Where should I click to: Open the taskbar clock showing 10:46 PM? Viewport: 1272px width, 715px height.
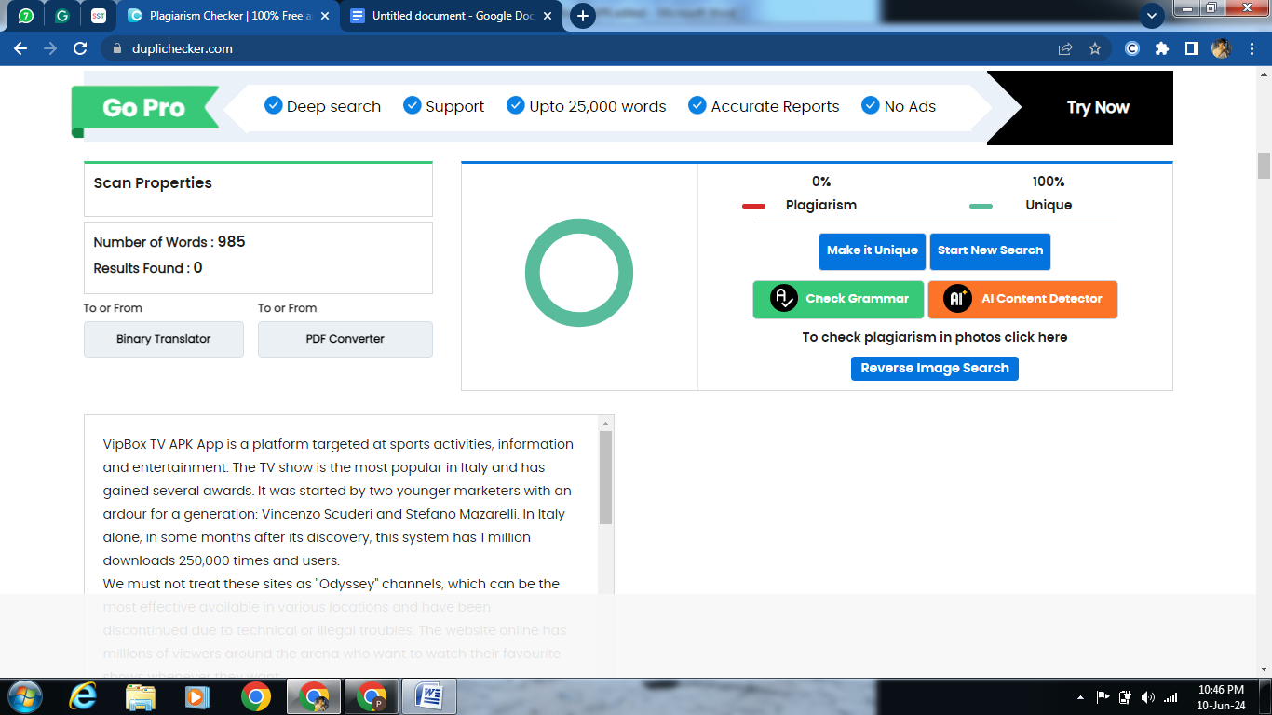pos(1221,697)
